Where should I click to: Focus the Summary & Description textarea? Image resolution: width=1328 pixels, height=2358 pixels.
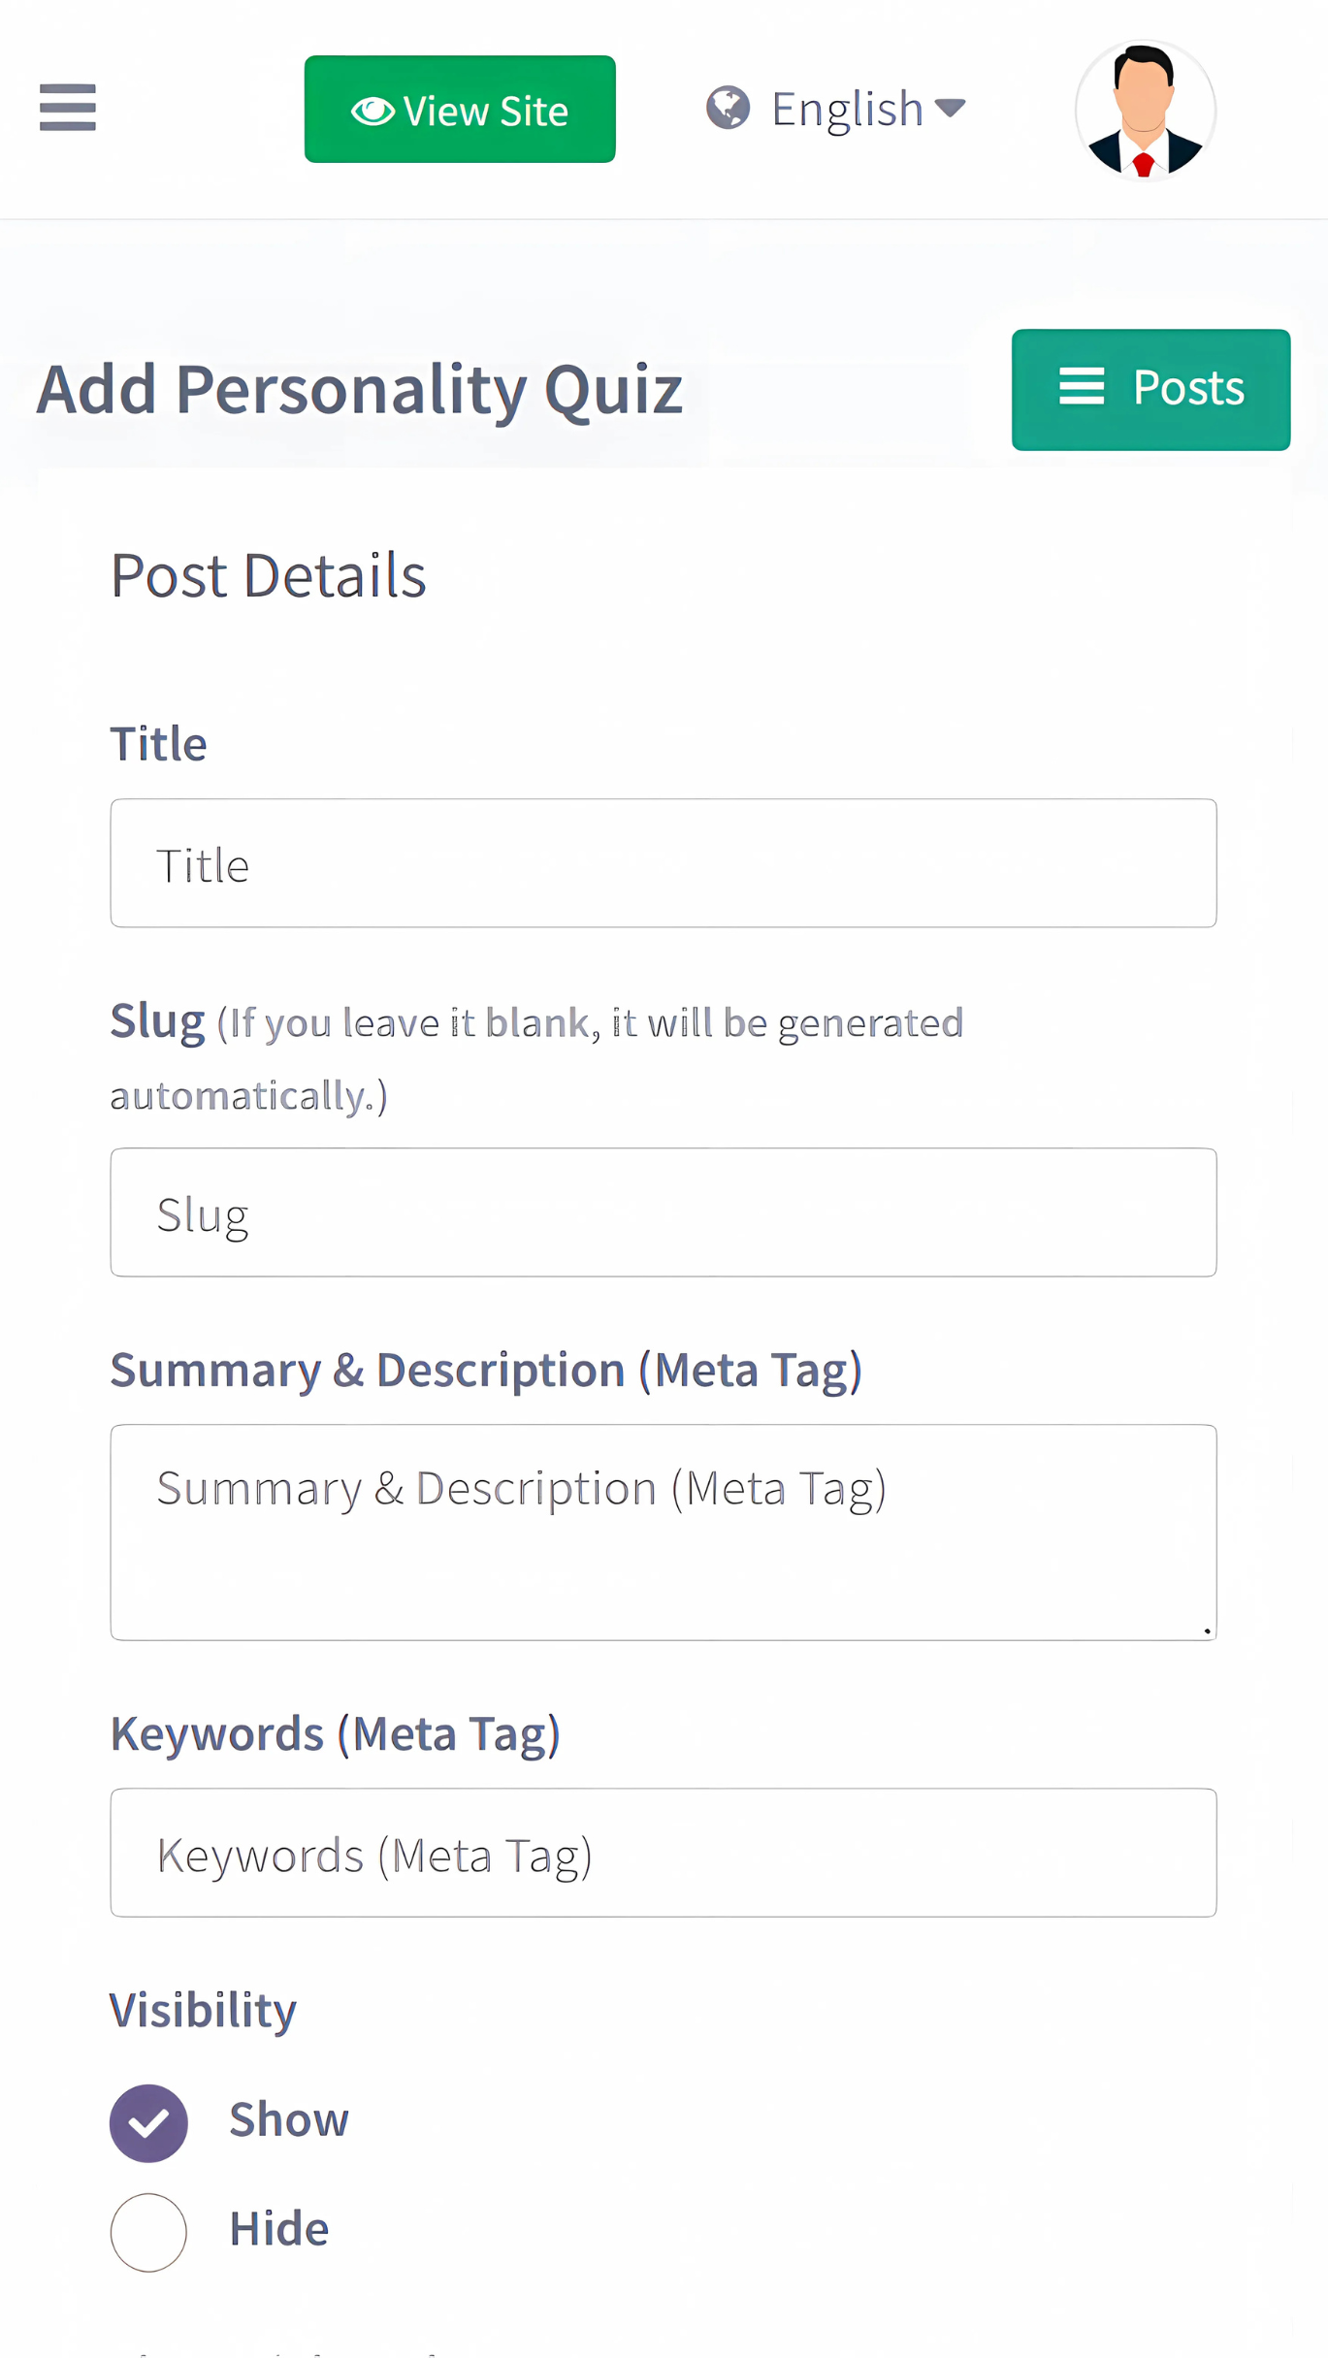click(664, 1532)
